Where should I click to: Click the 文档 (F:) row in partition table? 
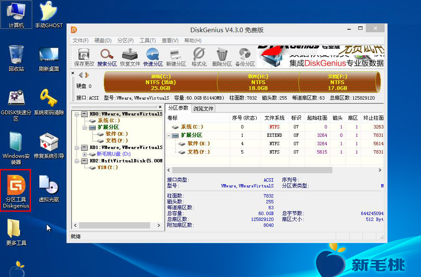point(274,152)
